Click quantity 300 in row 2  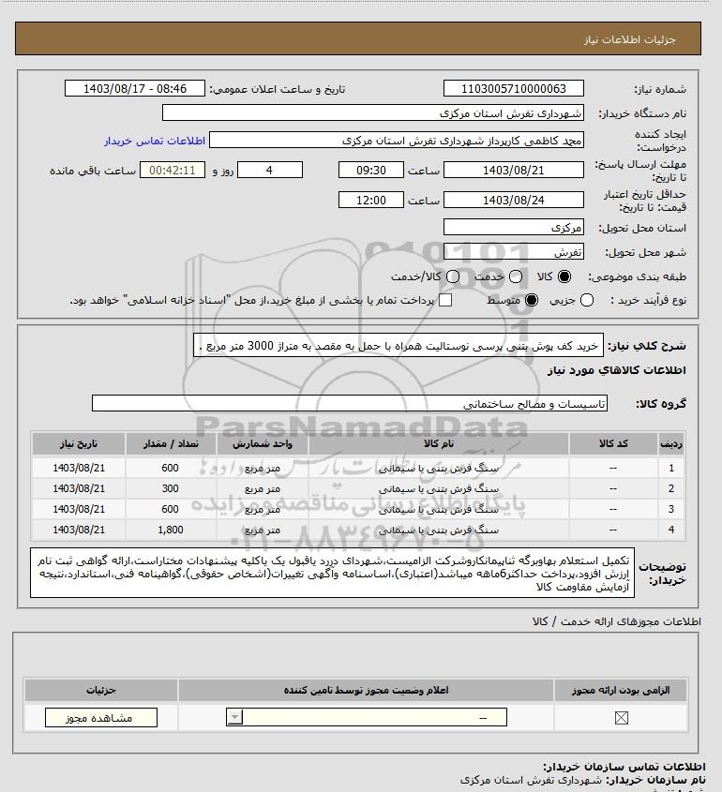tap(171, 488)
